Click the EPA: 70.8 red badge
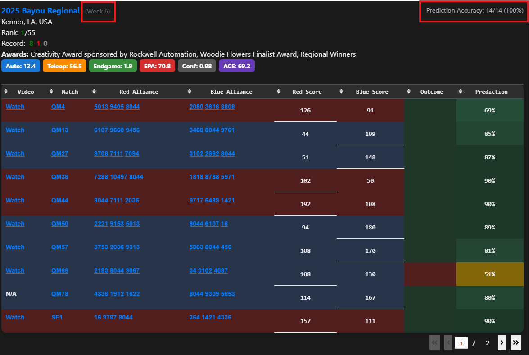Image resolution: width=529 pixels, height=355 pixels. [x=157, y=66]
